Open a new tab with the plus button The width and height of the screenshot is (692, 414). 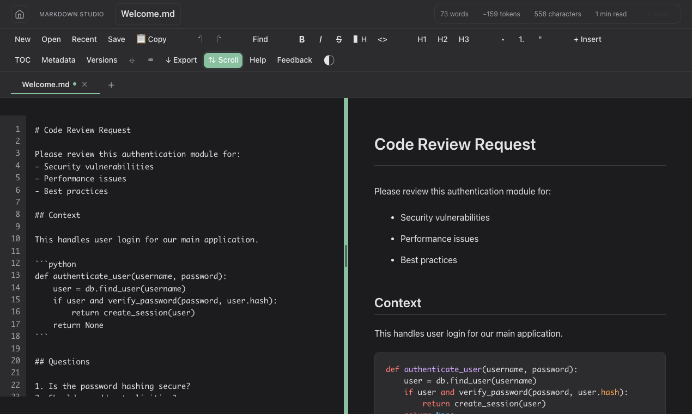tap(111, 85)
